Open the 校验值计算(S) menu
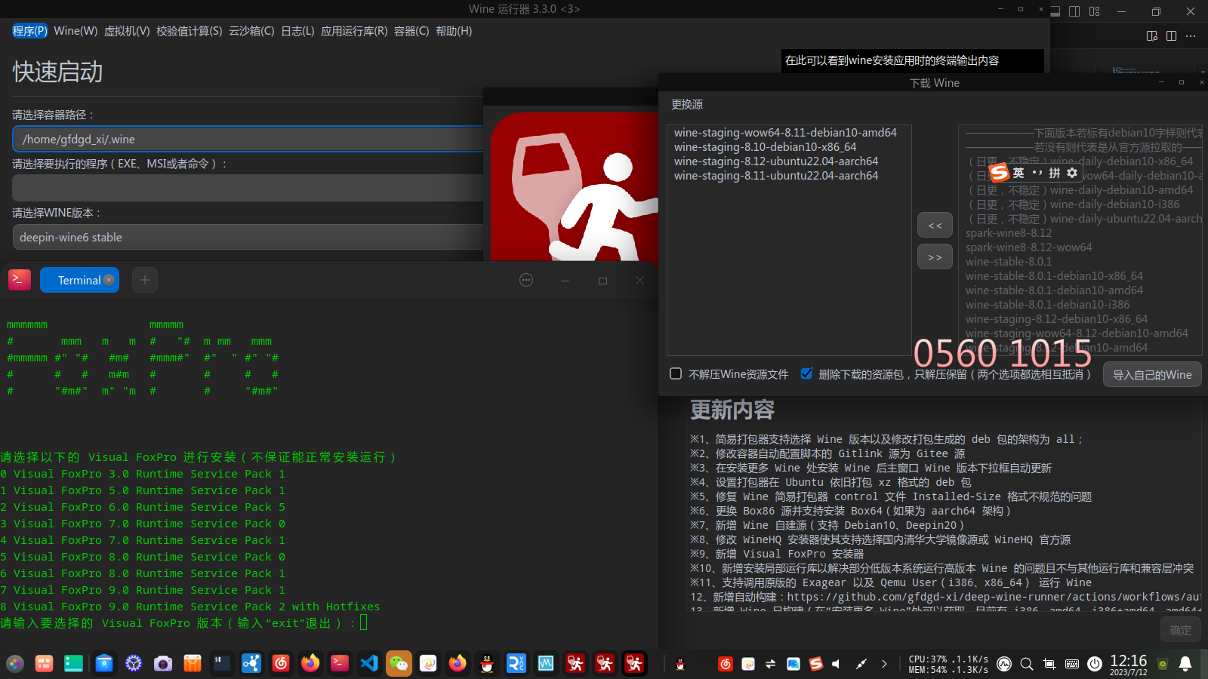 190,31
